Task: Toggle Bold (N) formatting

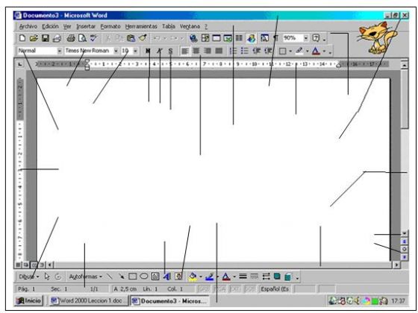Action: tap(148, 51)
